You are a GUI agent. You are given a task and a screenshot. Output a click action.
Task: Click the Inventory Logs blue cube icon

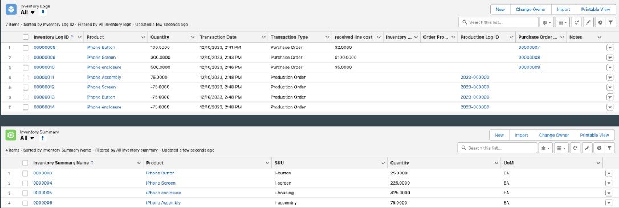tap(11, 10)
